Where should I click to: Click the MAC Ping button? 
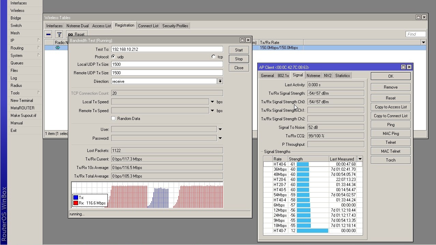[x=391, y=134]
